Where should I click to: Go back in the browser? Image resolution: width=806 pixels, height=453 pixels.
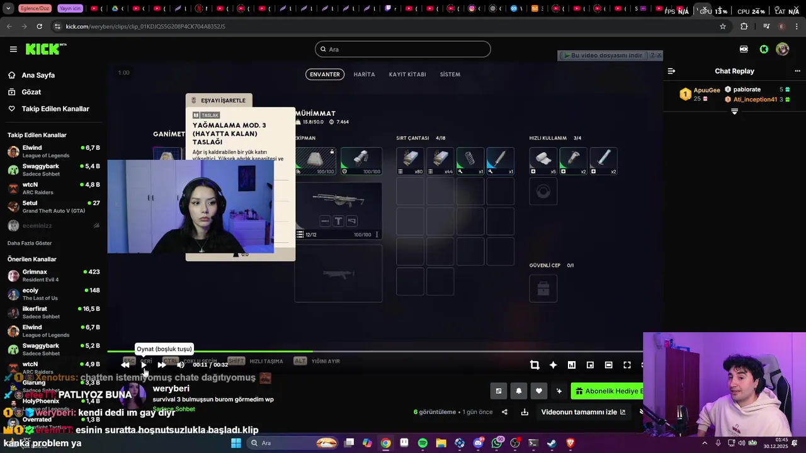pos(9,26)
